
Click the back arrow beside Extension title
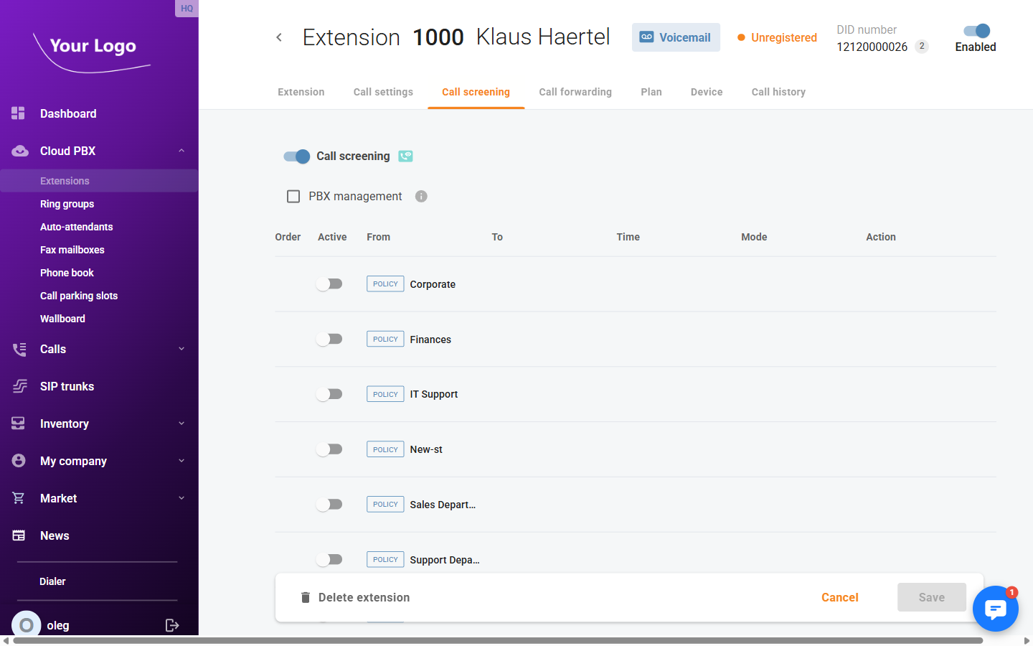click(279, 37)
